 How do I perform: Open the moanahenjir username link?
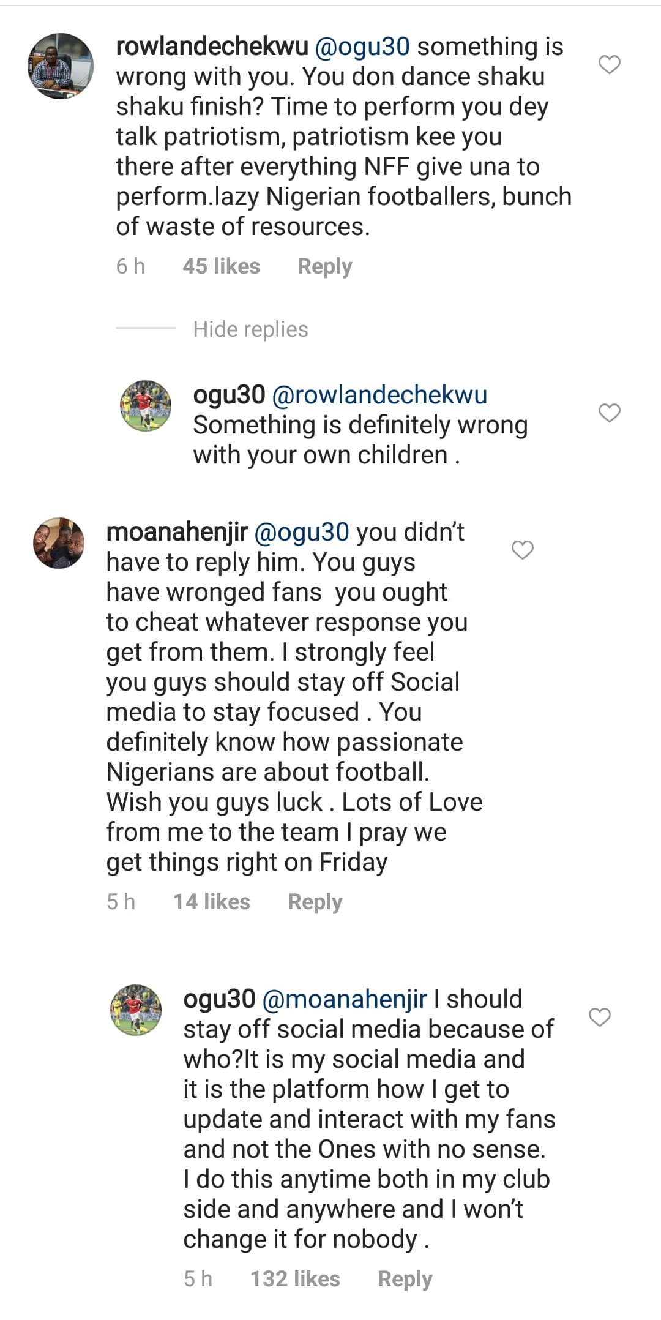click(177, 532)
